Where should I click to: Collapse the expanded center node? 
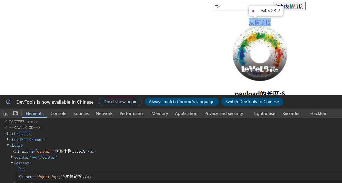(x=12, y=163)
